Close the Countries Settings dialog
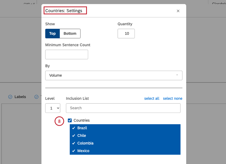The height and width of the screenshot is (164, 226). pyautogui.click(x=178, y=11)
